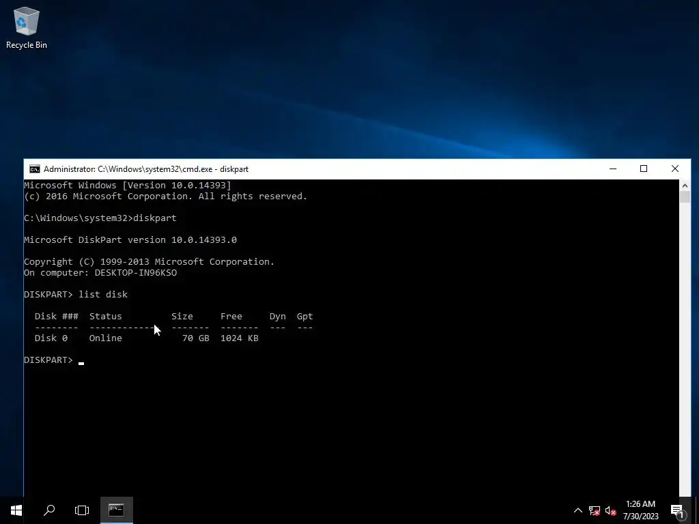The image size is (699, 524).
Task: Click the 'Free' column header
Action: [231, 317]
